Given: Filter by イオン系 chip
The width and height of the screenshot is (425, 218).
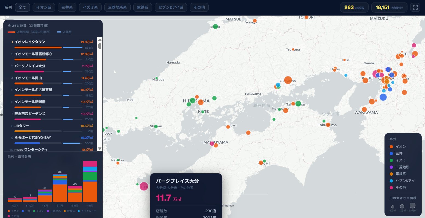Looking at the screenshot, I should [x=44, y=7].
